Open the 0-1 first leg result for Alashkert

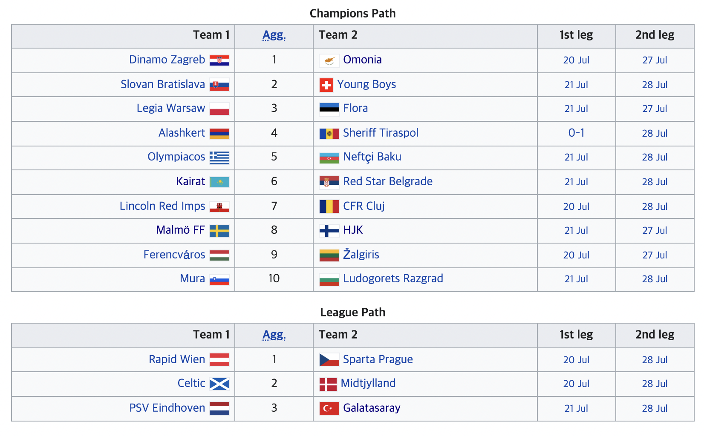(x=576, y=133)
